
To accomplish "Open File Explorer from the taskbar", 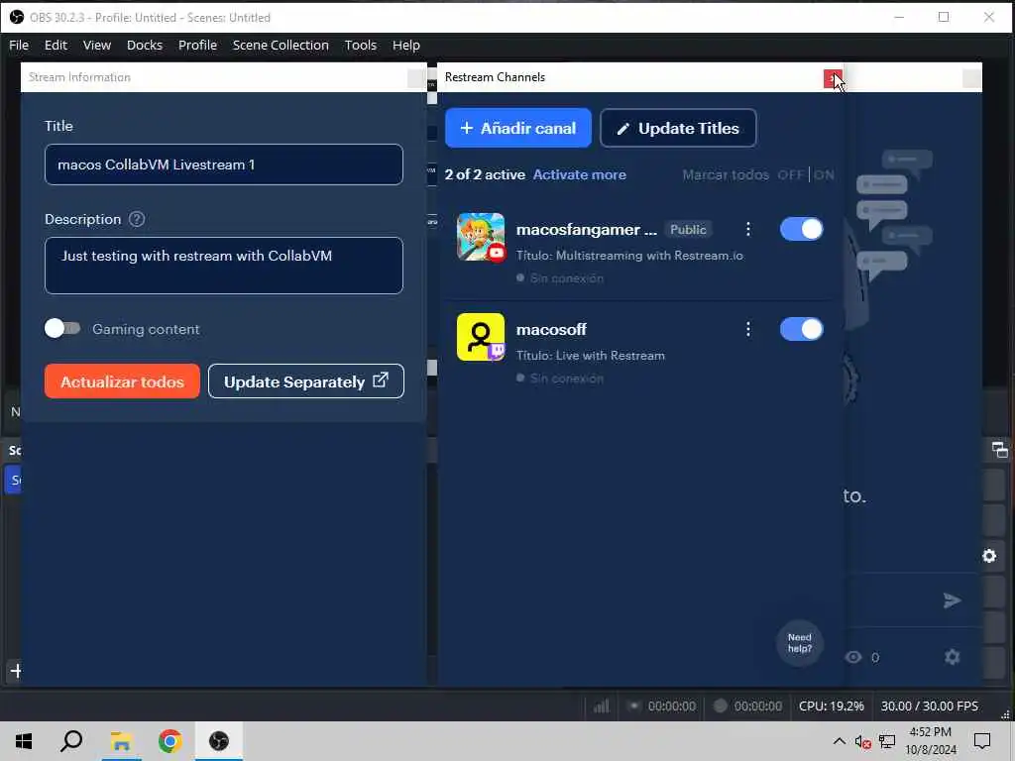I will pyautogui.click(x=121, y=741).
